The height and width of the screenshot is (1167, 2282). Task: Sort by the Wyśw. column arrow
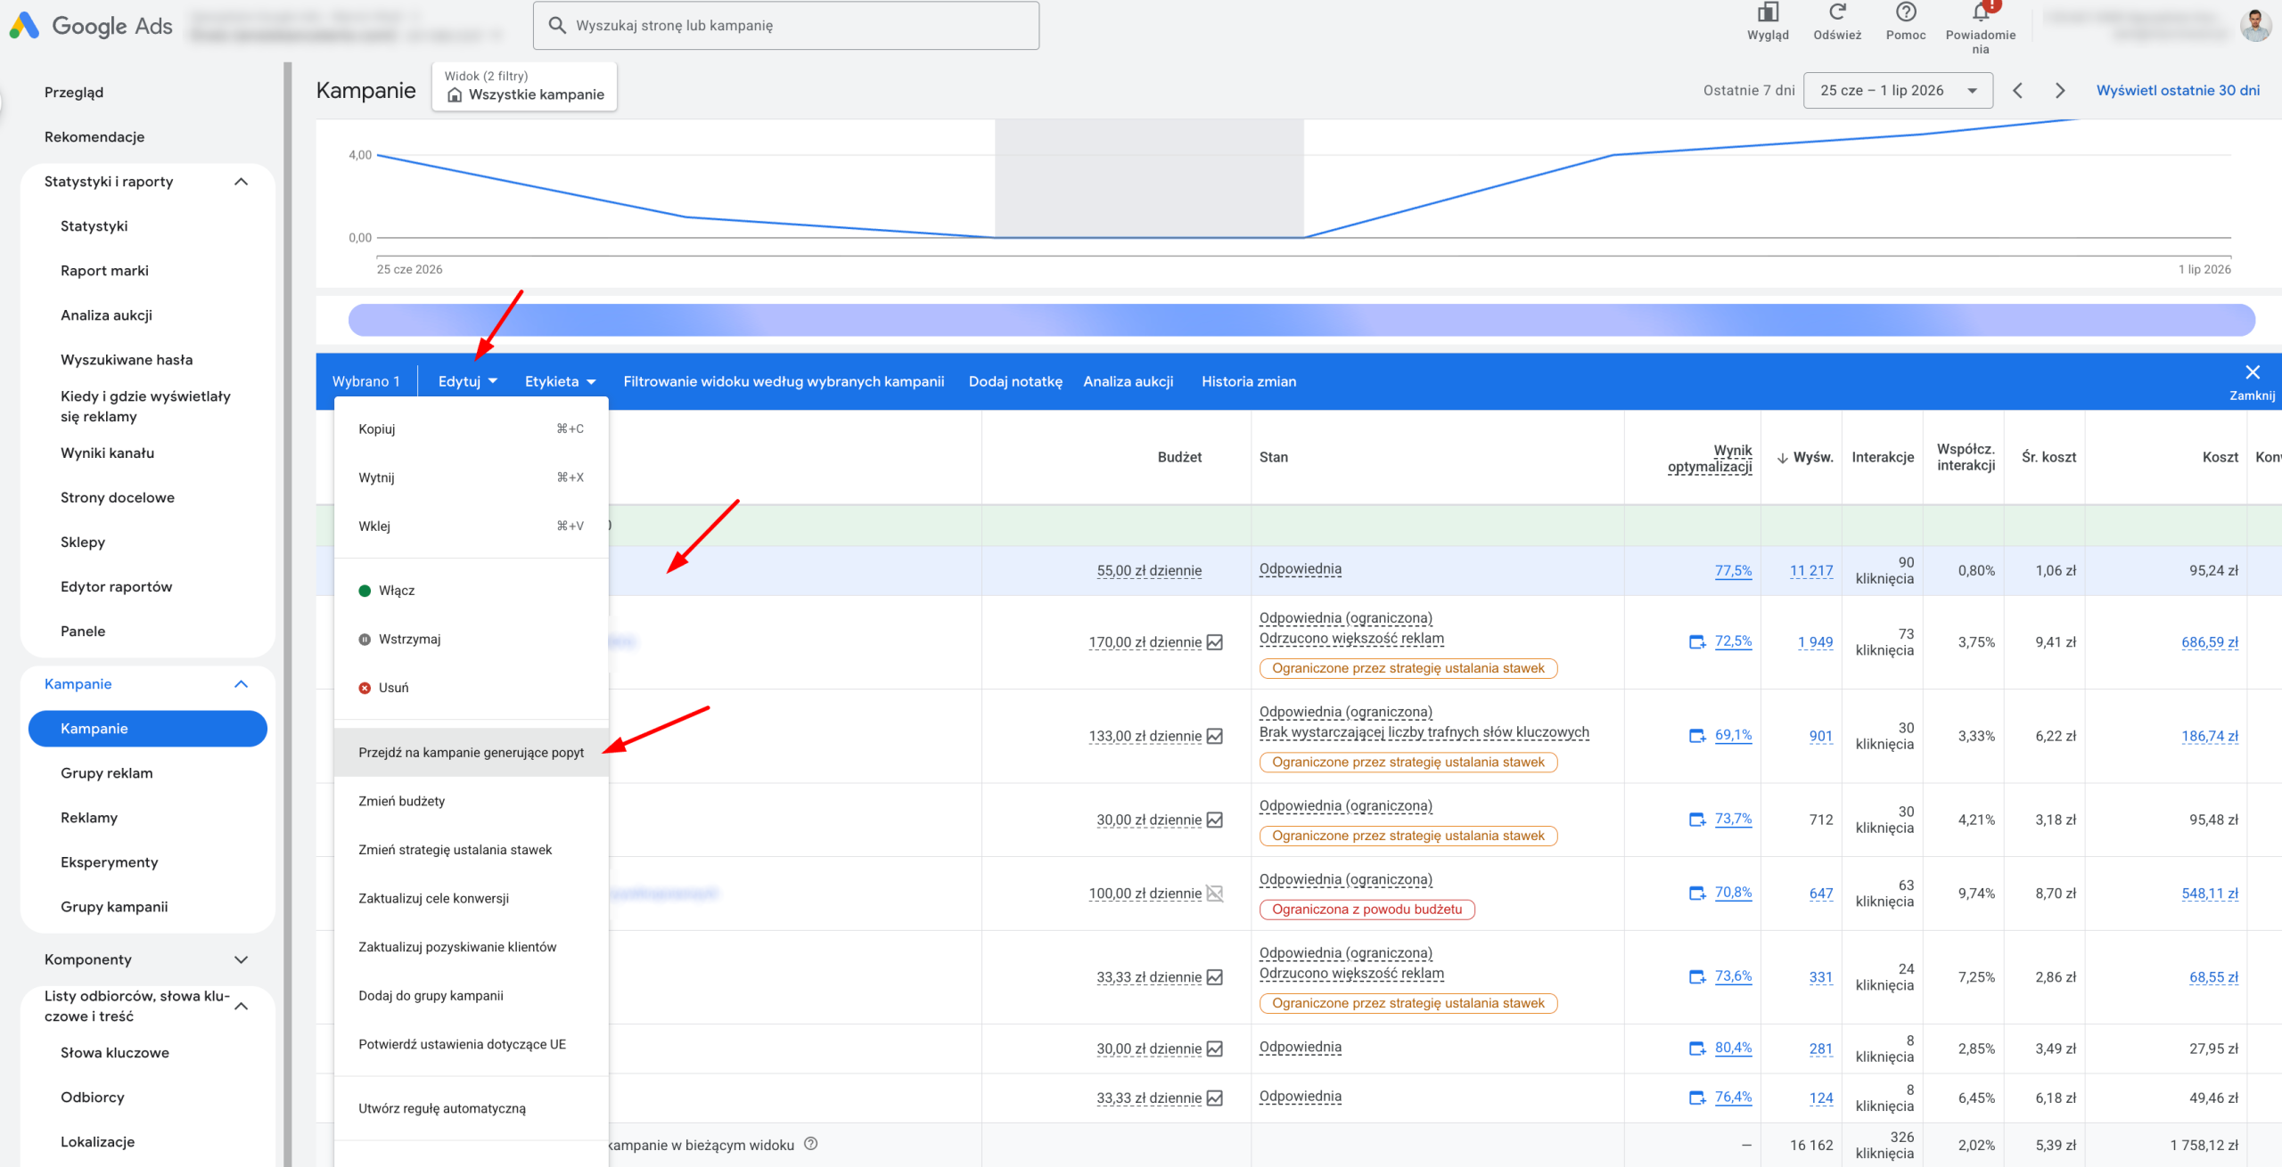[x=1783, y=458]
